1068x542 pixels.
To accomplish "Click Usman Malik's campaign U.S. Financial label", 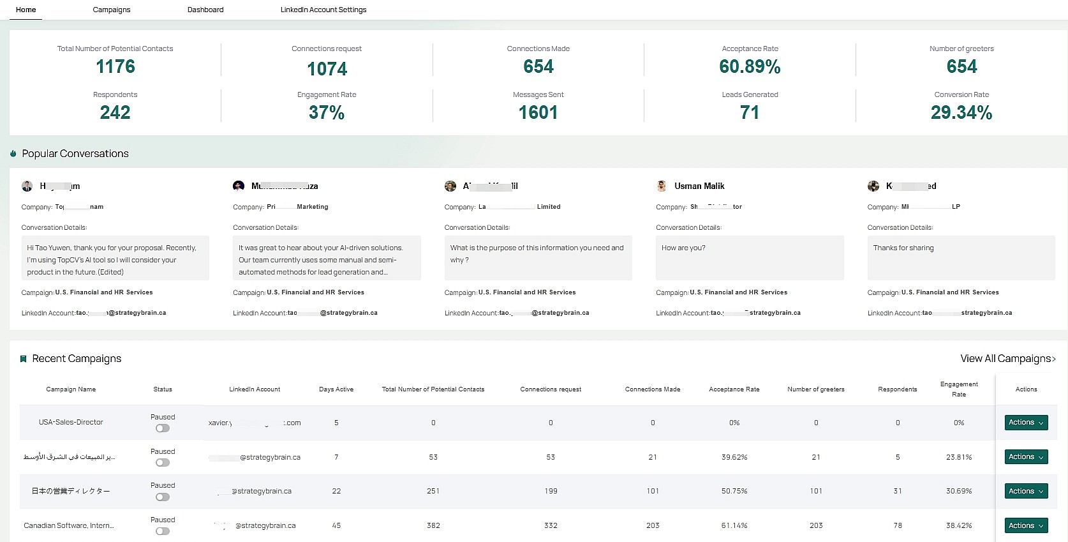I will click(739, 292).
